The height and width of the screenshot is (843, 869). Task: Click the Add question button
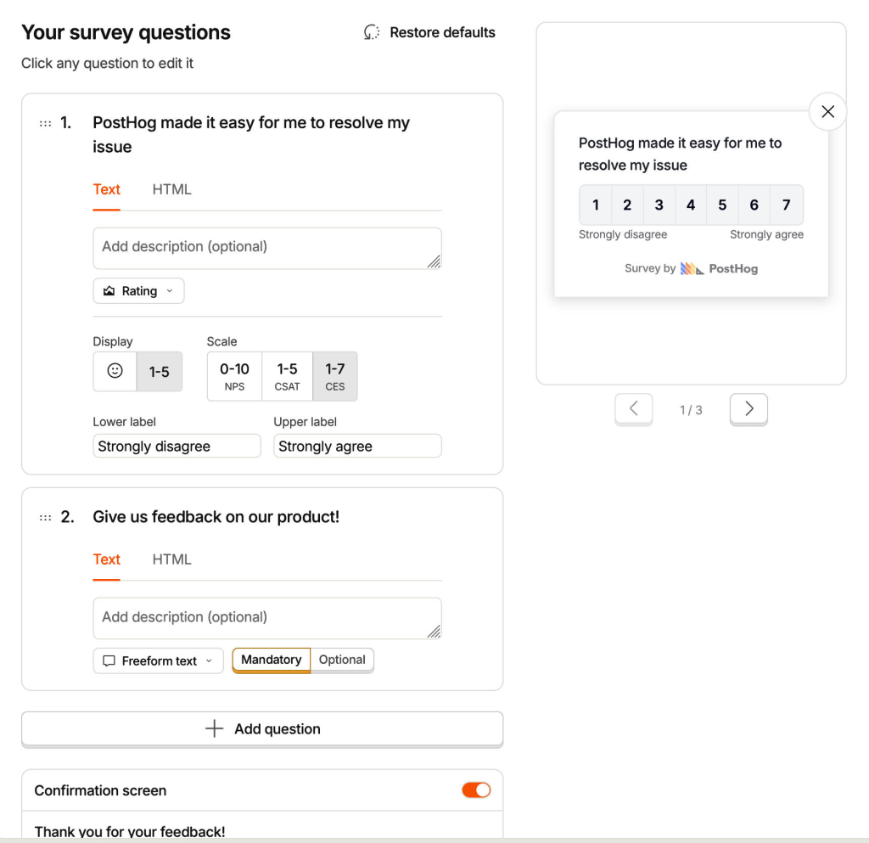[x=262, y=729]
